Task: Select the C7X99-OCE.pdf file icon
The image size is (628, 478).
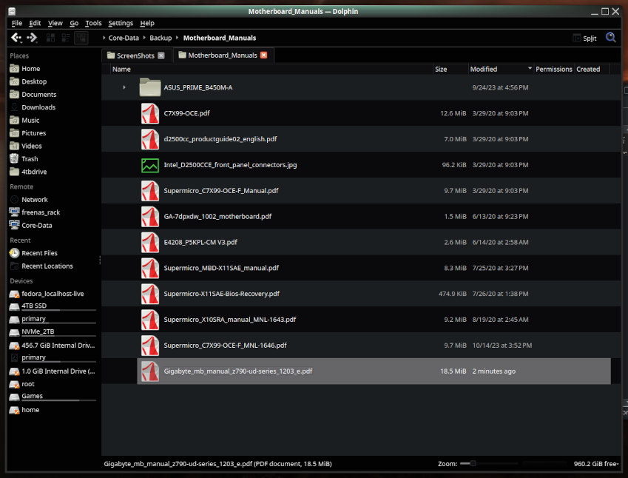Action: click(150, 113)
